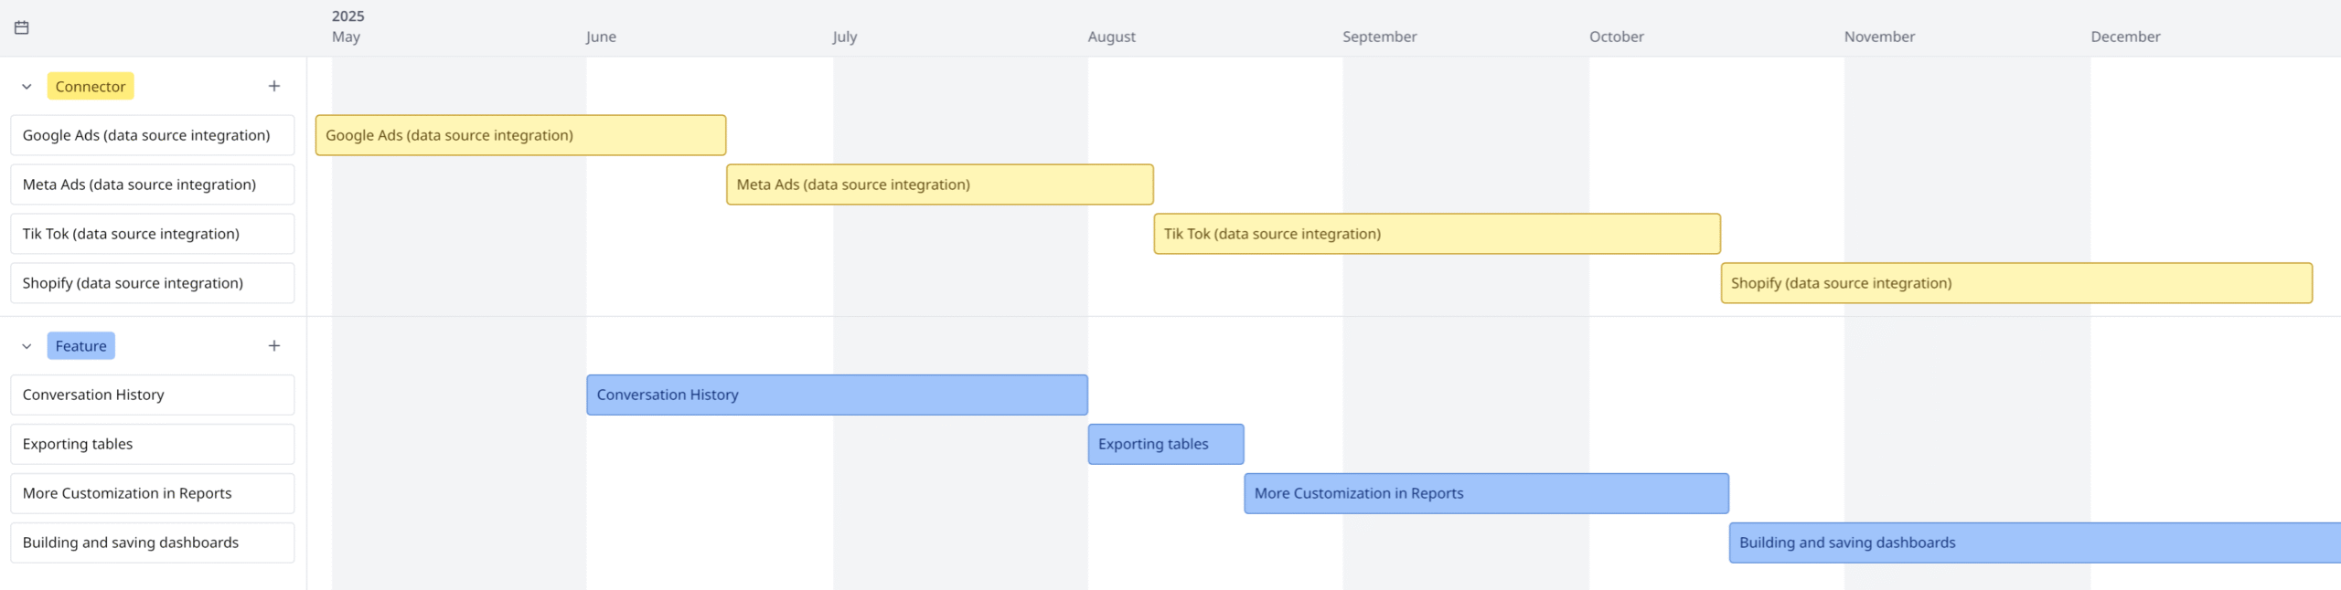The image size is (2341, 590).
Task: Click the August month header
Action: (1111, 37)
